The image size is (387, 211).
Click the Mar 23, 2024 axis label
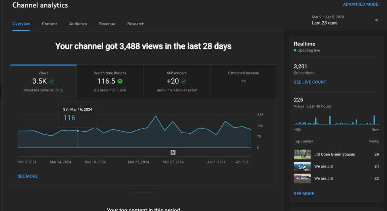point(138,162)
